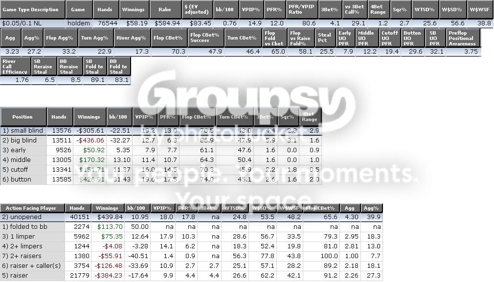Viewport: 494px width, 282px height.
Task: Select the '1) small blind' row
Action: pyautogui.click(x=161, y=130)
